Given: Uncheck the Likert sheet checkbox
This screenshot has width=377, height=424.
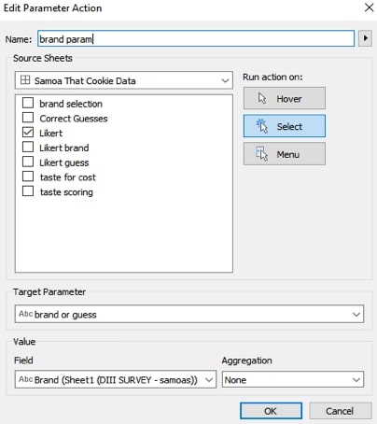Looking at the screenshot, I should pos(28,133).
